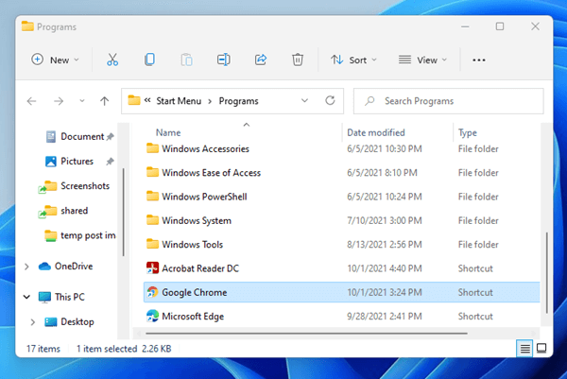Click the Microsoft Edge shortcut icon
567x379 pixels.
[x=152, y=316]
